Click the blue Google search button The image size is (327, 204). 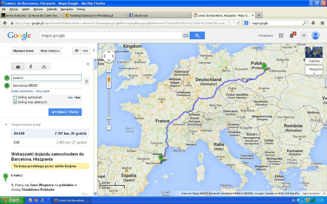(x=197, y=36)
